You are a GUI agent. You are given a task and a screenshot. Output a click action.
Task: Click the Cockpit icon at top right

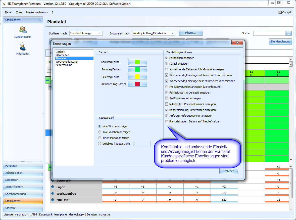(284, 12)
